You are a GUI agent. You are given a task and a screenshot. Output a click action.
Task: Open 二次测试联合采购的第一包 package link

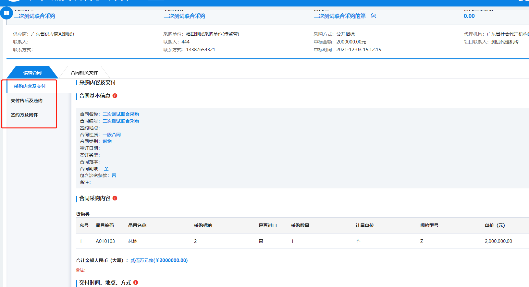click(x=345, y=16)
